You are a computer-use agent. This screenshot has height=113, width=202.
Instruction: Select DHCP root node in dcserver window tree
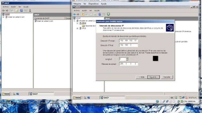[7, 14]
